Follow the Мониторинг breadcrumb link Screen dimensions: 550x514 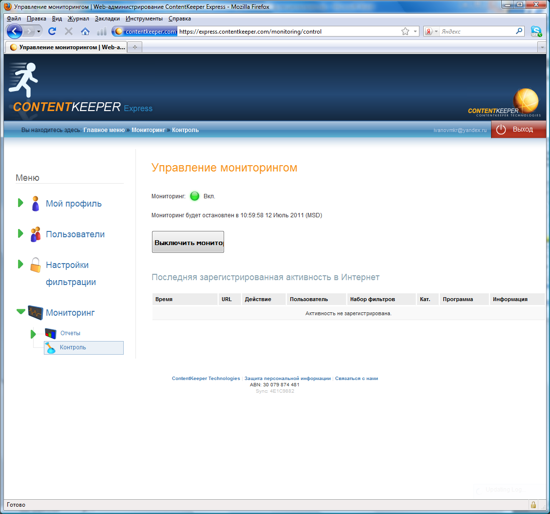149,130
